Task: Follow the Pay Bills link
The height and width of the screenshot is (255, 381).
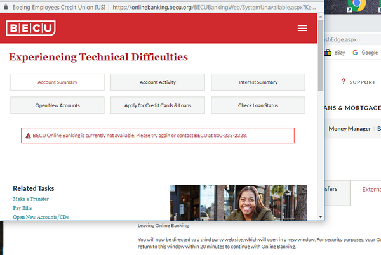Action: [22, 208]
